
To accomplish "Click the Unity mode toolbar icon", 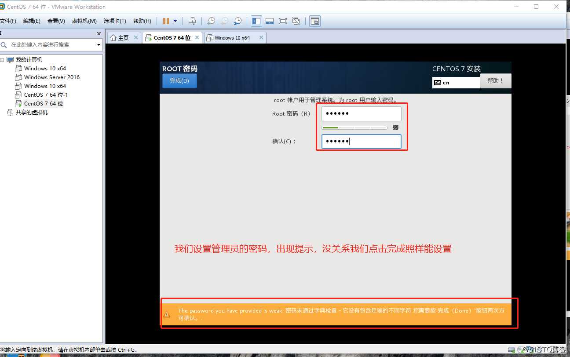I will pyautogui.click(x=296, y=21).
